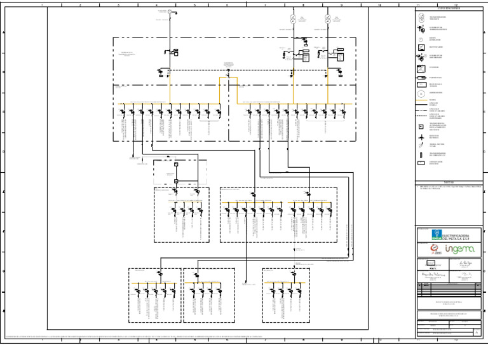Click the small clock-like circle legend symbol

pos(421,39)
